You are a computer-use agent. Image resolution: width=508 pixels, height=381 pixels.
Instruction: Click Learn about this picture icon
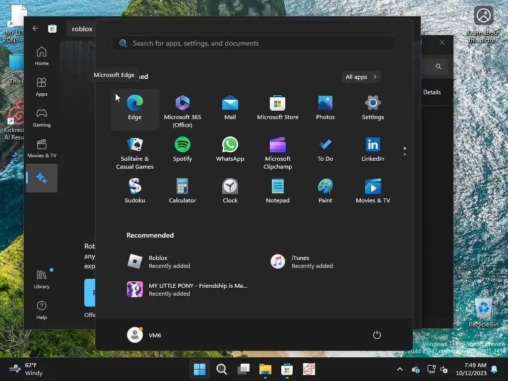pyautogui.click(x=483, y=25)
